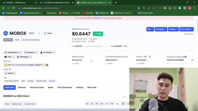Switch chart to Candle Chart view

30,104
